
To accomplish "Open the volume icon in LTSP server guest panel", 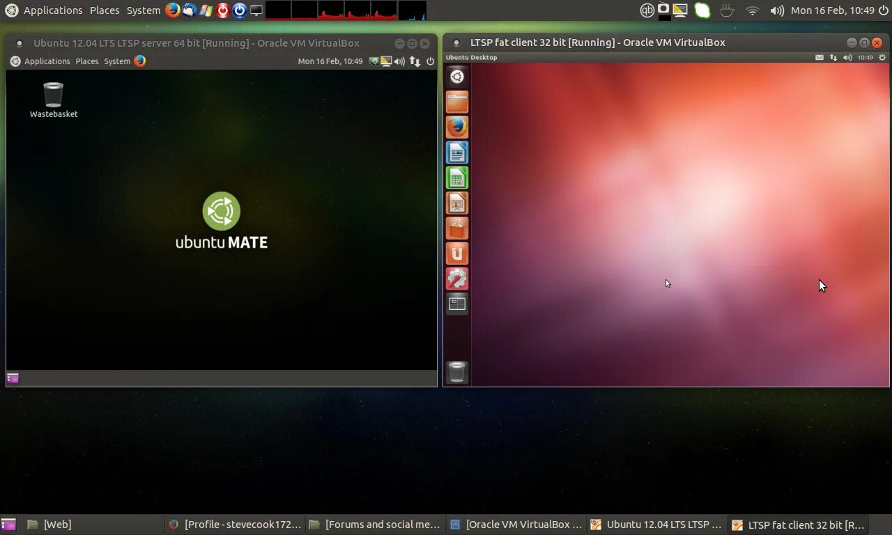I will [399, 61].
